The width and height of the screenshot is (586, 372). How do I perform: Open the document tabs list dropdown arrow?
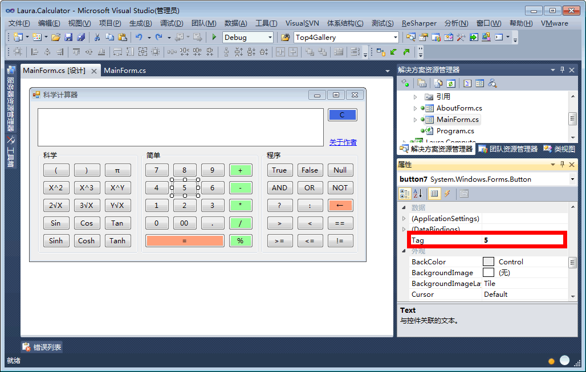point(388,71)
